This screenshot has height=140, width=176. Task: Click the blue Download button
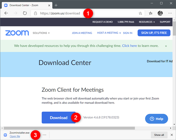[59, 118]
